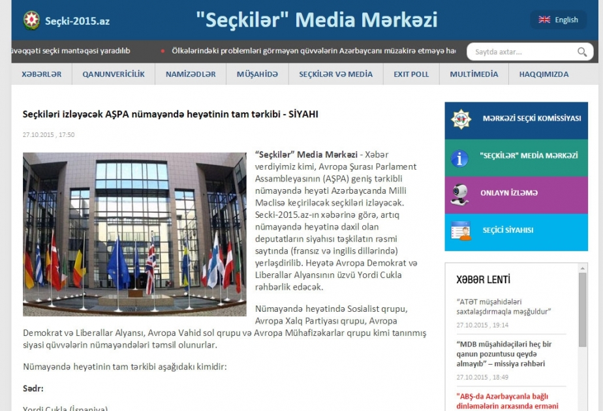Open the "MDB müşahidəçiləri heç bir qanun pozuntusu" news item
Image resolution: width=603 pixels, height=411 pixels.
point(504,354)
